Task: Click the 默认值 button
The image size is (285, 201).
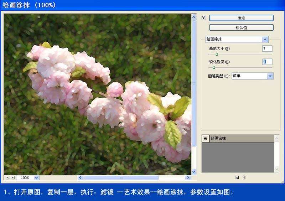Action: (x=241, y=27)
